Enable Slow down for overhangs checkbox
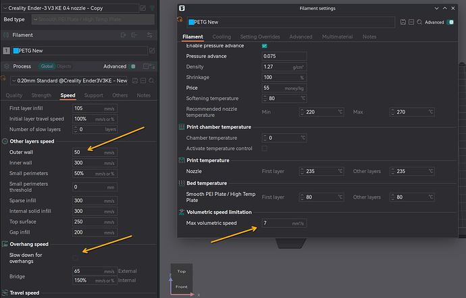This screenshot has width=466, height=298. (76, 257)
